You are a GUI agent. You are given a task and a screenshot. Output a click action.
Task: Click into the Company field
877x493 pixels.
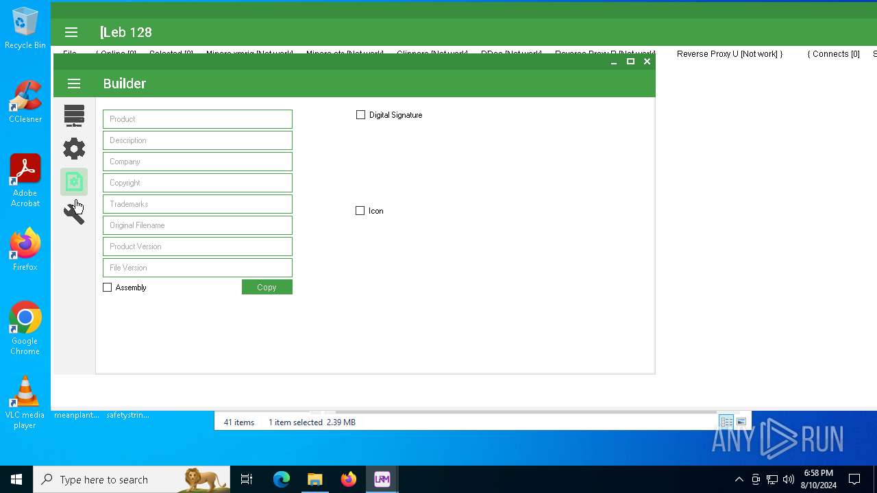click(197, 162)
